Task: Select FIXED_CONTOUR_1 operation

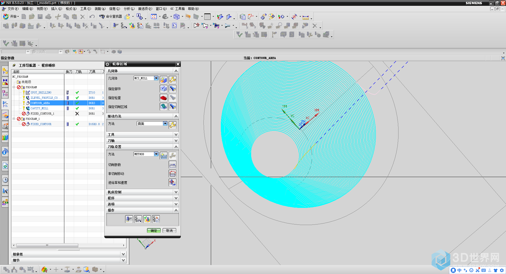Action: click(42, 114)
